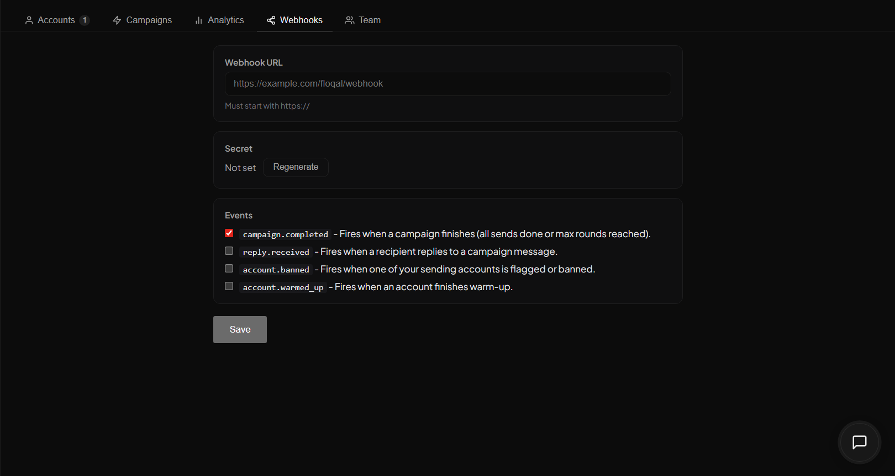Click the Events section heading
Screen dimensions: 895x476
pos(239,216)
